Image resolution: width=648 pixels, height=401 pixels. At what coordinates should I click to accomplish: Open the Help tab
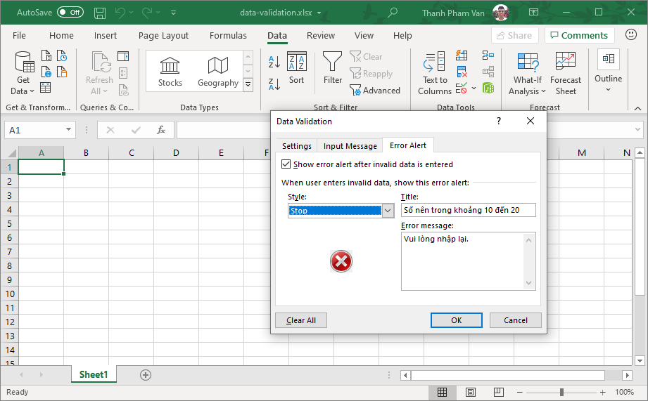point(402,36)
